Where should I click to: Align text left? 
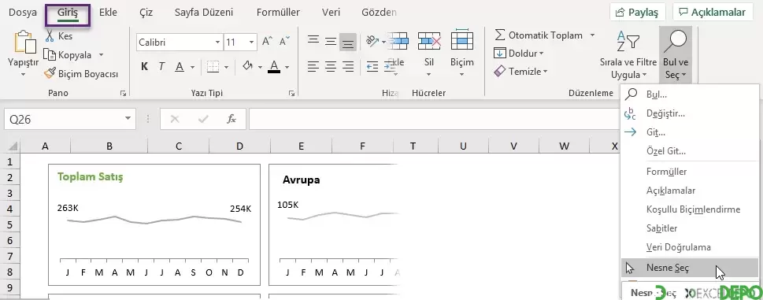(313, 67)
